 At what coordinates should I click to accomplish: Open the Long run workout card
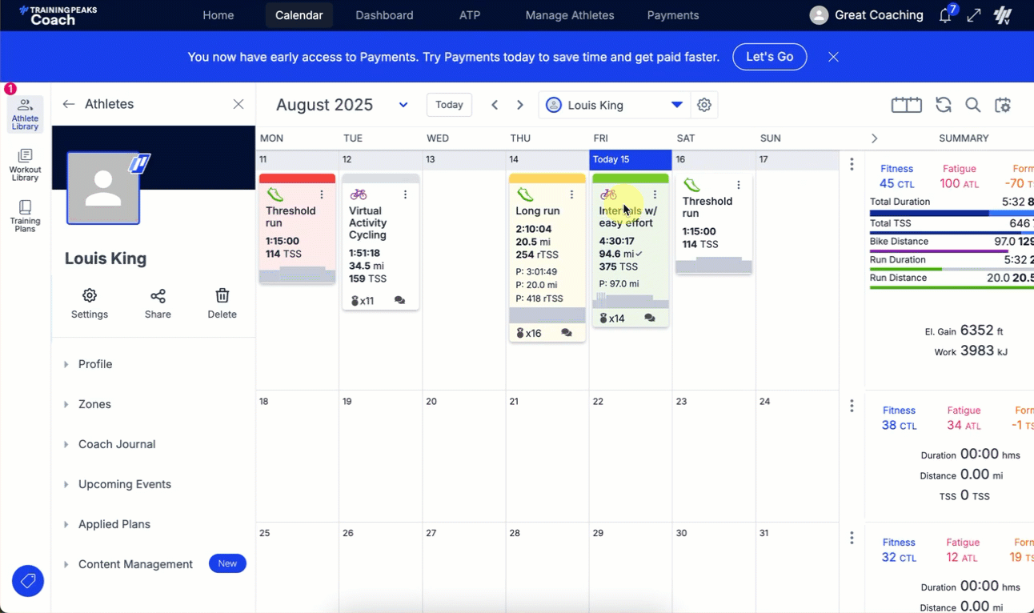[538, 211]
